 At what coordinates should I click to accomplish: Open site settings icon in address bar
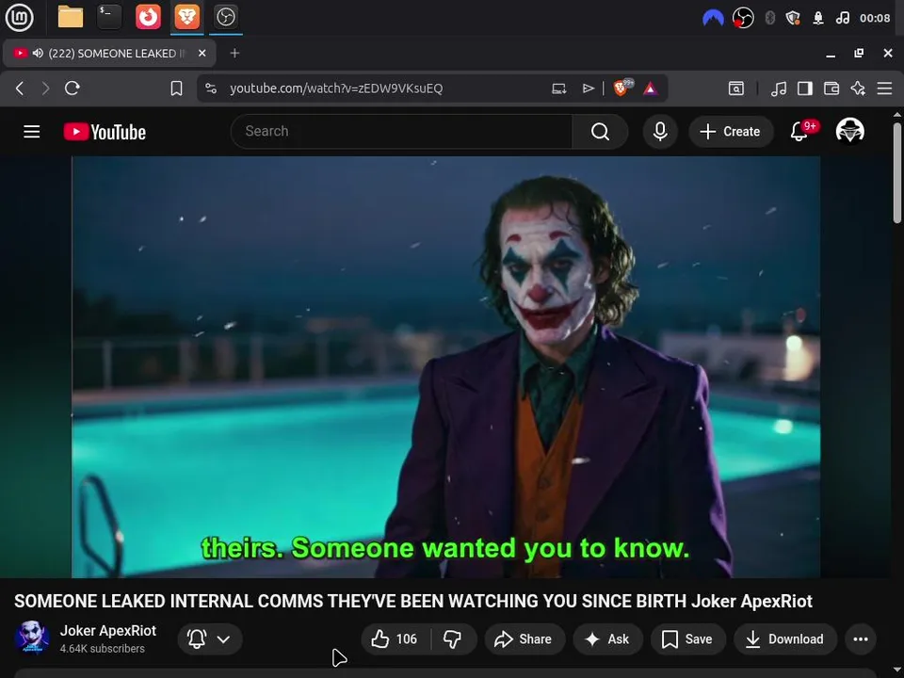pyautogui.click(x=211, y=89)
